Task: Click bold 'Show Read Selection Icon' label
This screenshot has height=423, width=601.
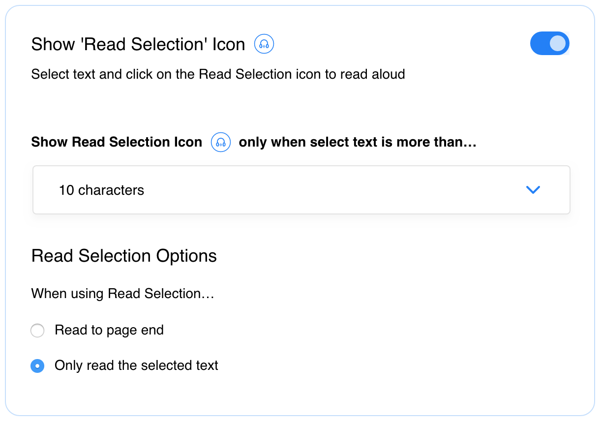Action: pos(117,142)
